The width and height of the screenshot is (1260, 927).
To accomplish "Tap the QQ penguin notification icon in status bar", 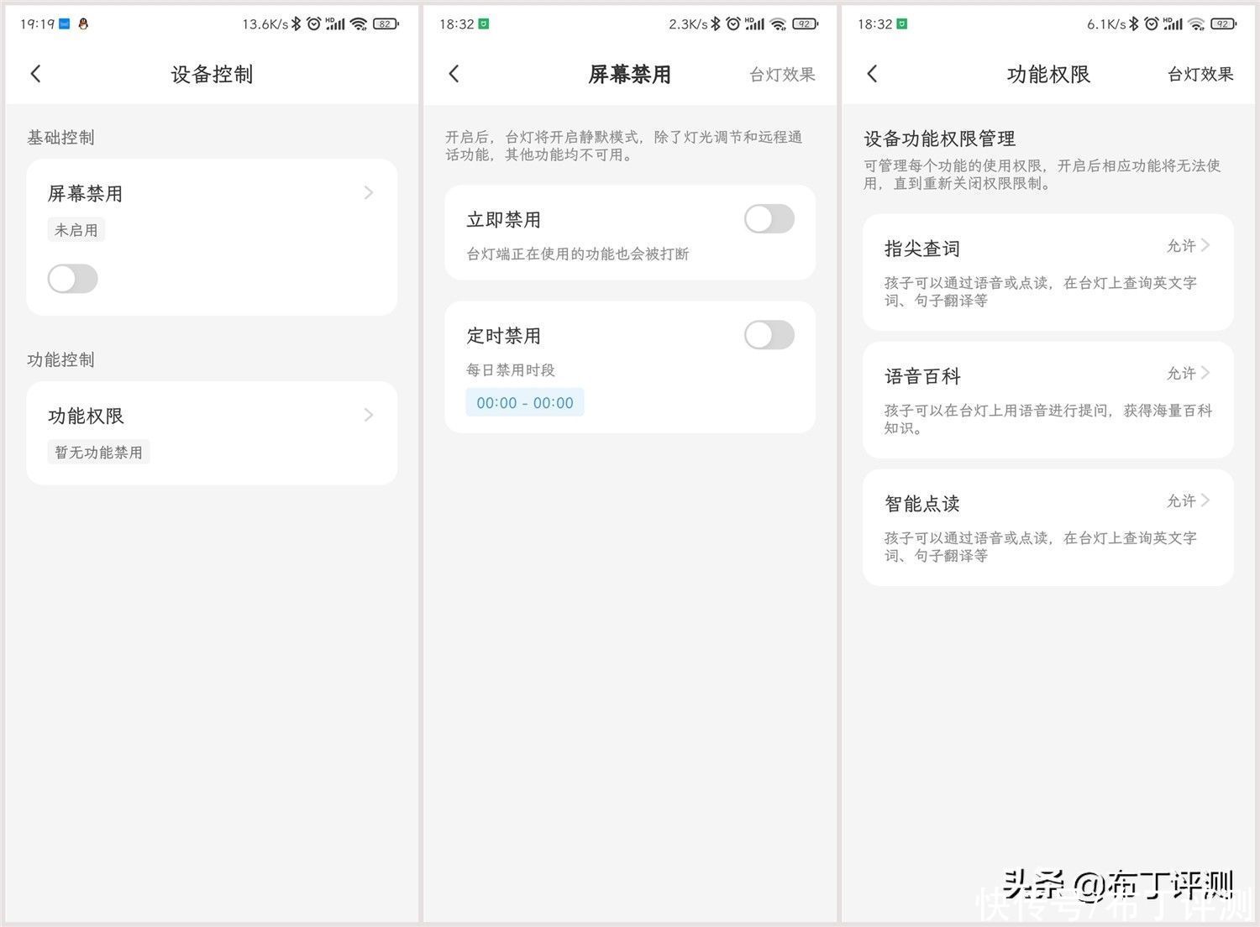I will (83, 24).
